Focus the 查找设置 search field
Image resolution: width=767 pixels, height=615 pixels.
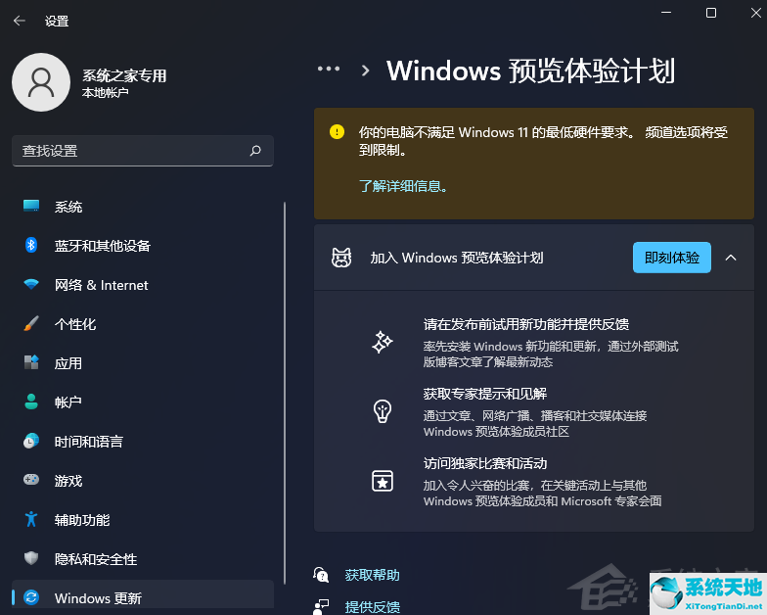point(143,151)
